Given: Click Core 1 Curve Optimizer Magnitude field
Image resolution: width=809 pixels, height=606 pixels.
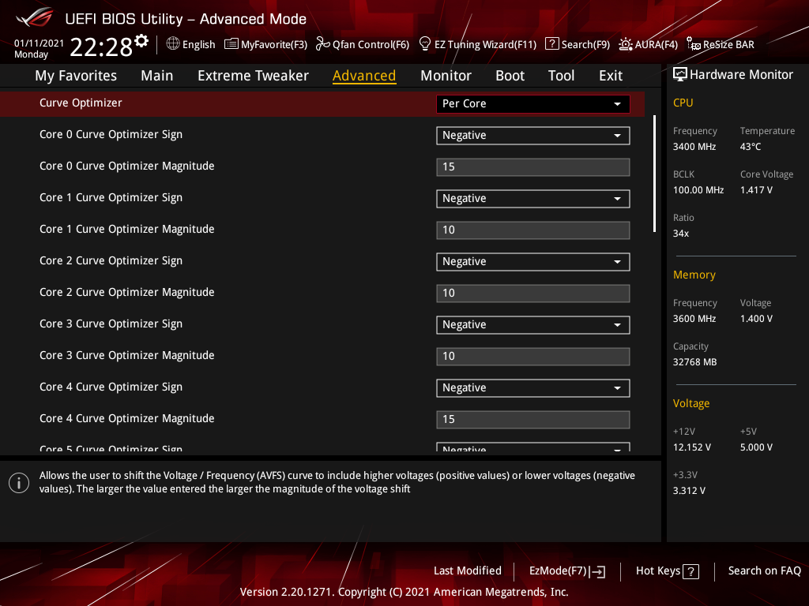Looking at the screenshot, I should pos(533,230).
